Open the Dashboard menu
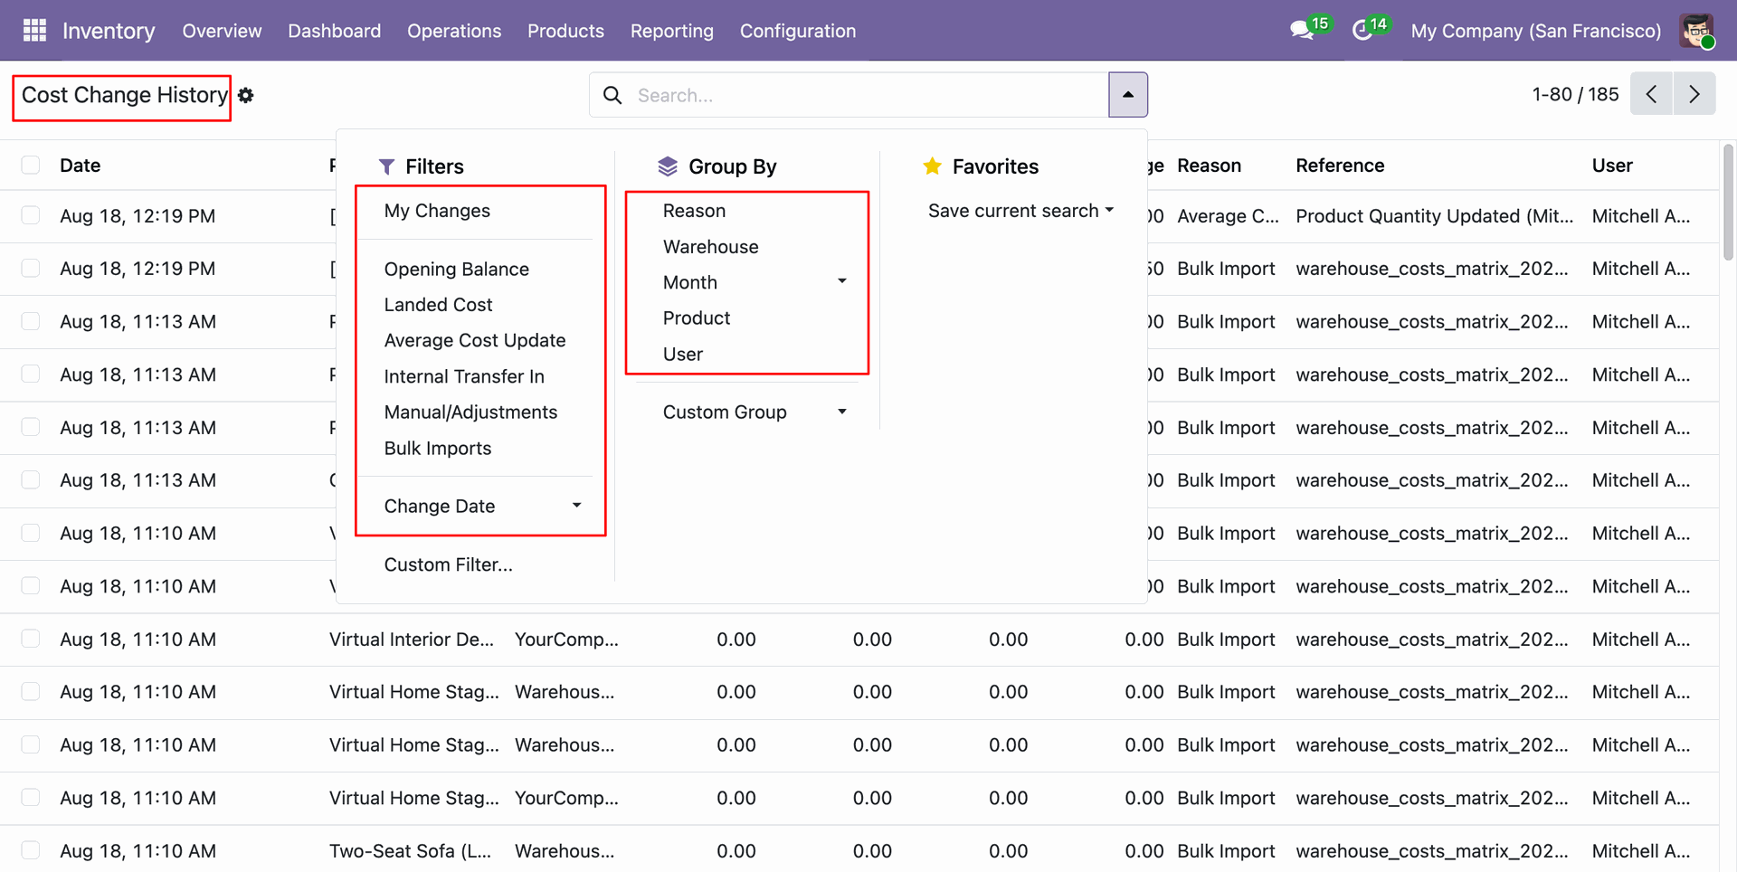Screen dimensions: 1737x872 pyautogui.click(x=335, y=31)
